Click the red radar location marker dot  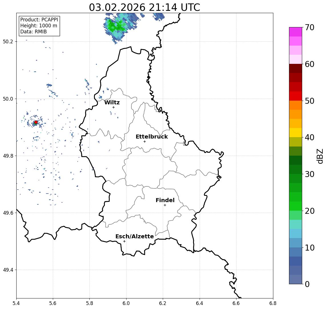tap(36, 122)
